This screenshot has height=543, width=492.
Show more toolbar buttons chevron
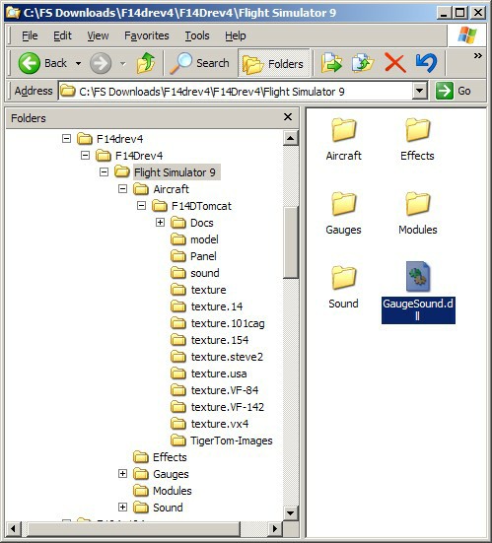pyautogui.click(x=478, y=56)
